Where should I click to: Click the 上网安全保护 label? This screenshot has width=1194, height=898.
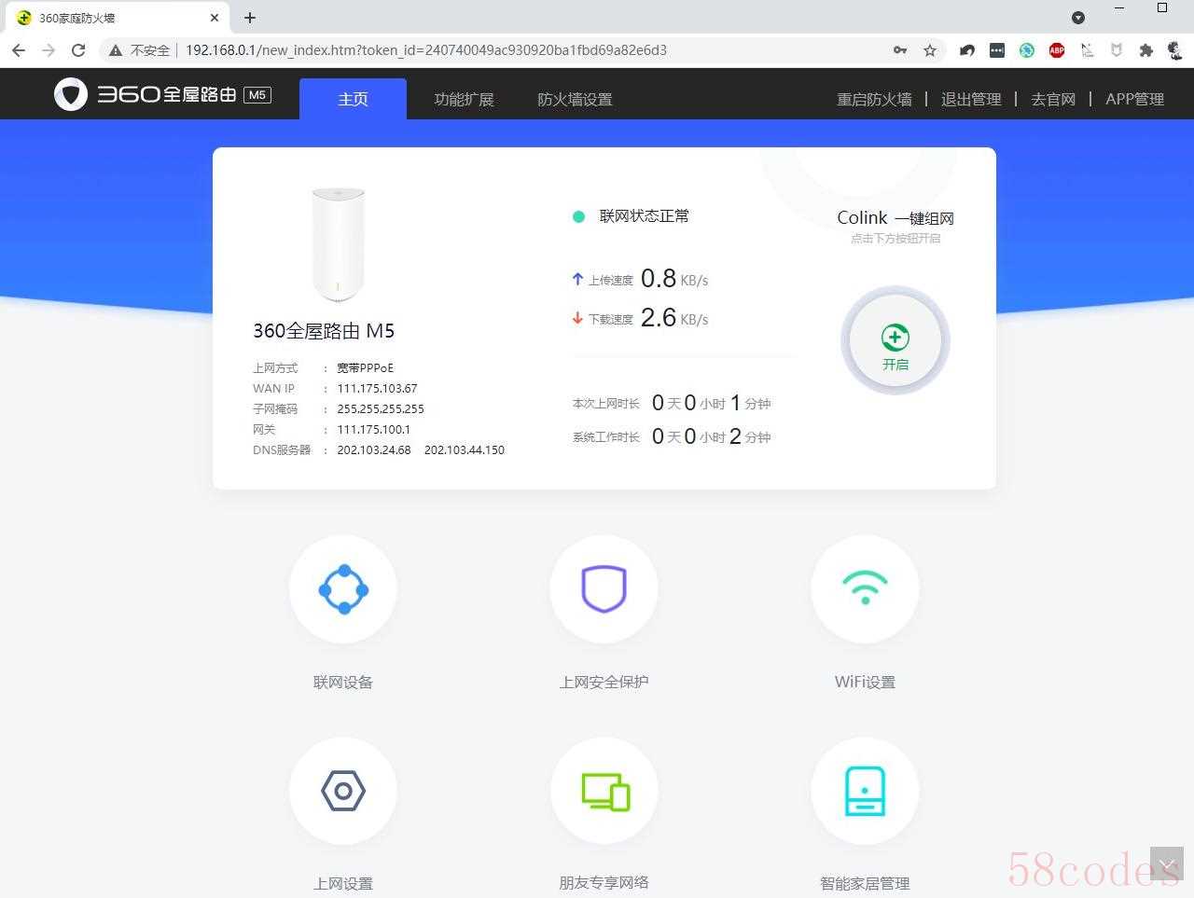click(604, 682)
